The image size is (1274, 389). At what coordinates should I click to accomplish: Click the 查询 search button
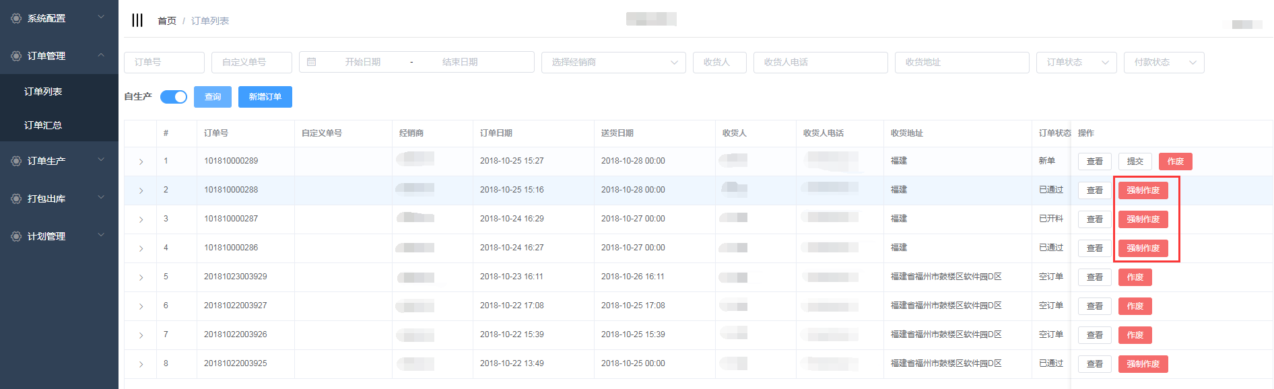(213, 97)
